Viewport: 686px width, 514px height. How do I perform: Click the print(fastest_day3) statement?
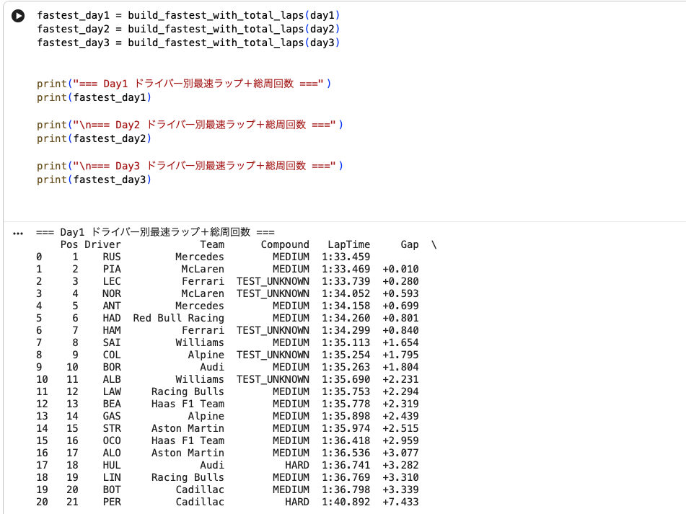click(94, 180)
